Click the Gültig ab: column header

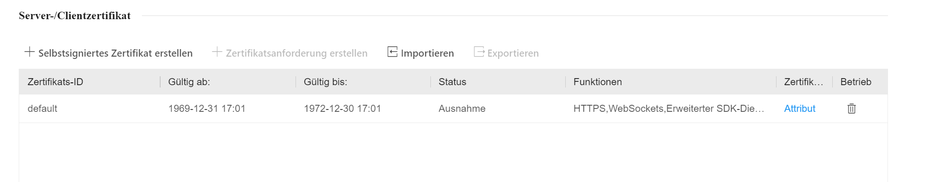(189, 82)
